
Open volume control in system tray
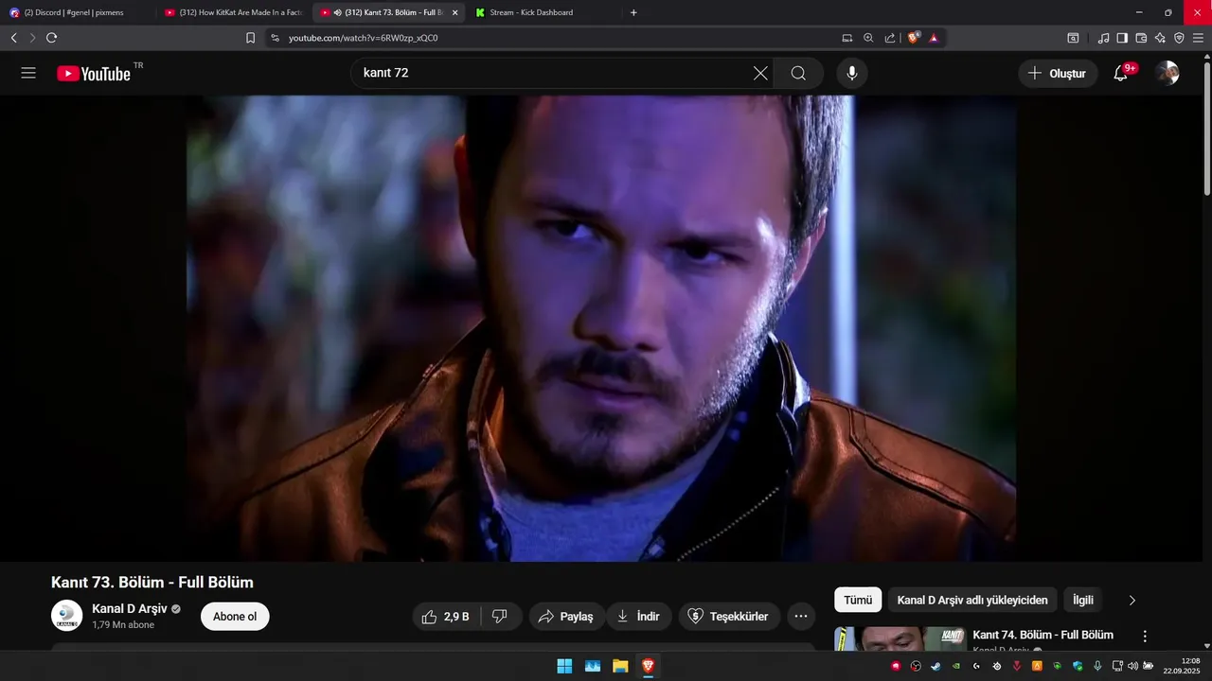pos(1132,666)
